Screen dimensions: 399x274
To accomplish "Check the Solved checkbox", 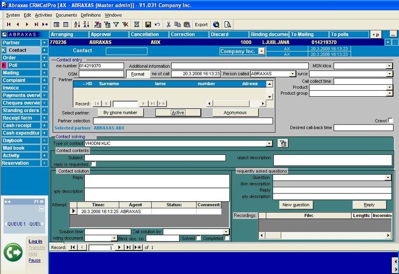I will [199, 238].
